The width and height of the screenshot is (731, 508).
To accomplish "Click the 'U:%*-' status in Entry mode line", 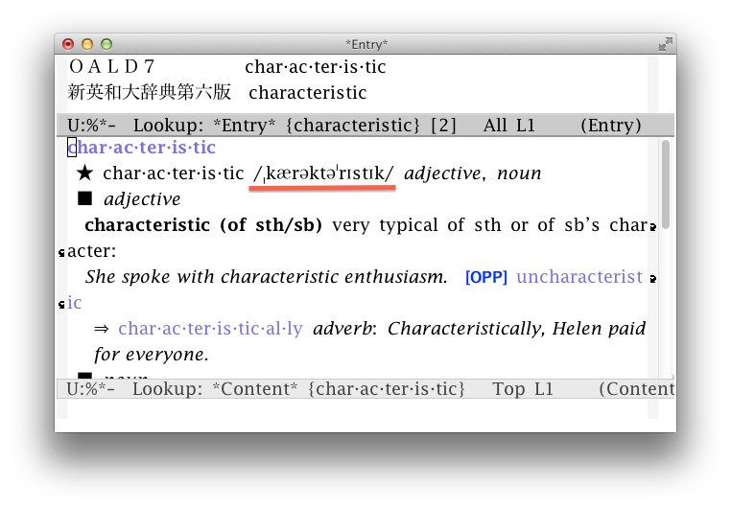I will tap(91, 126).
